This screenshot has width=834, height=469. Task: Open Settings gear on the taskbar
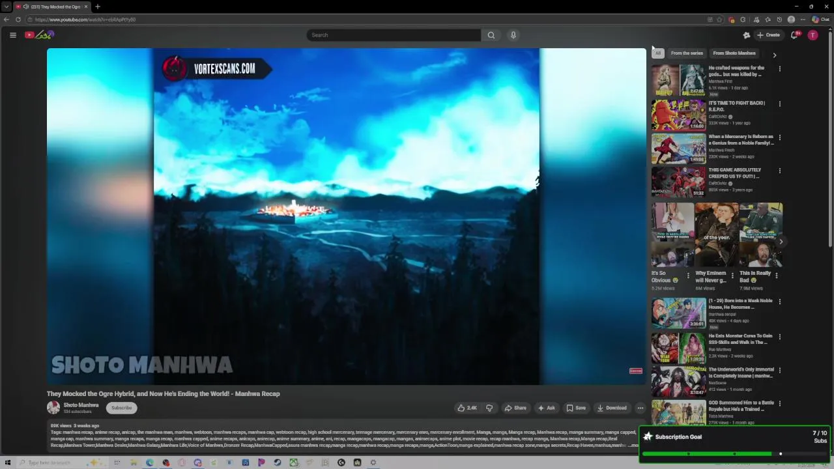[373, 462]
